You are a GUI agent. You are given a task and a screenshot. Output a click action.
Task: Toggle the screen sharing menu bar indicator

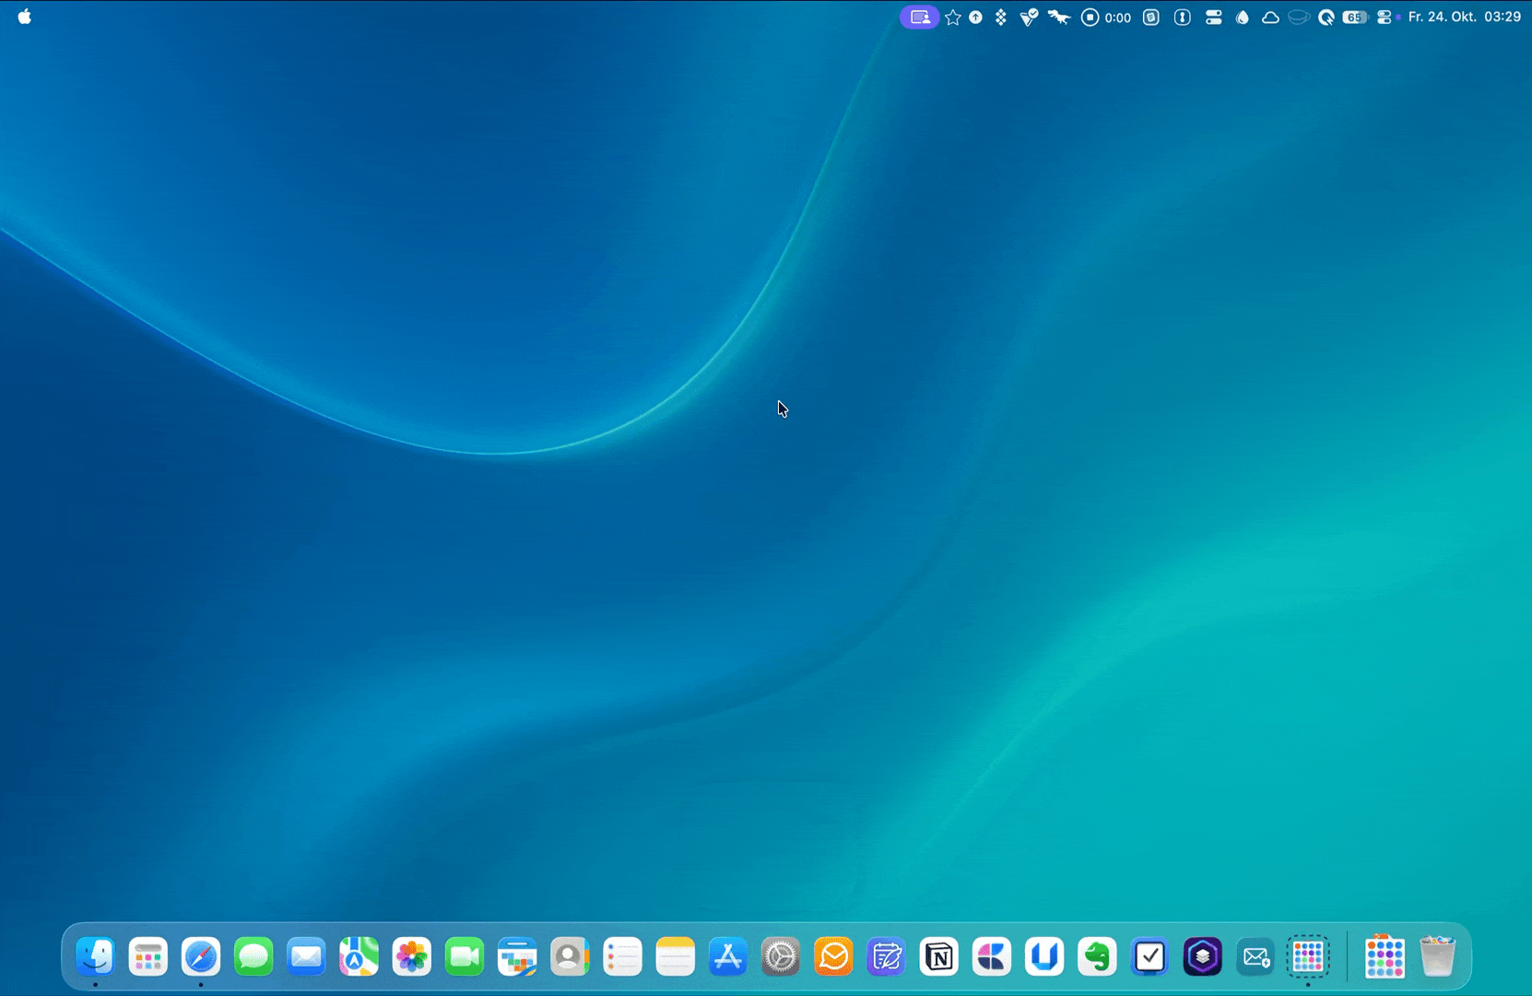(x=919, y=17)
